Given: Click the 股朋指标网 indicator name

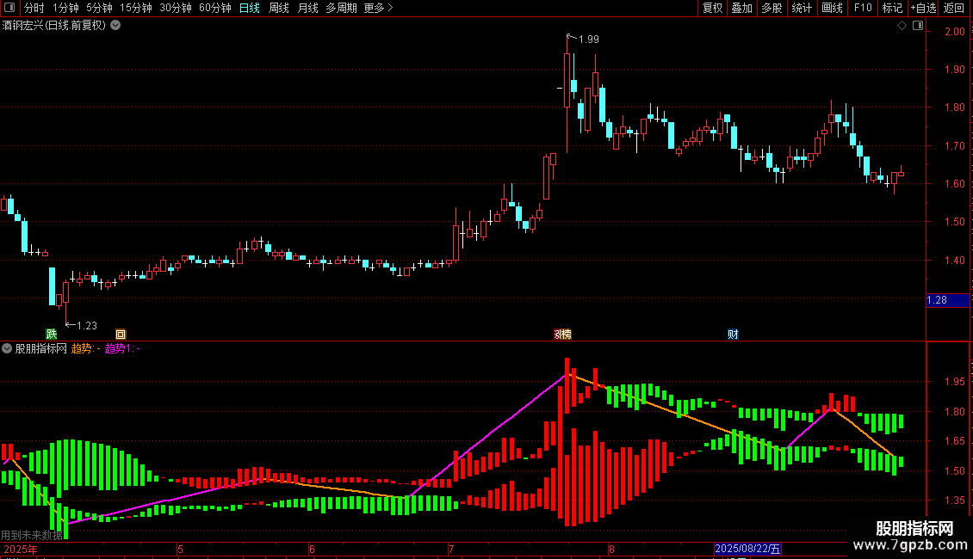Looking at the screenshot, I should tap(41, 348).
